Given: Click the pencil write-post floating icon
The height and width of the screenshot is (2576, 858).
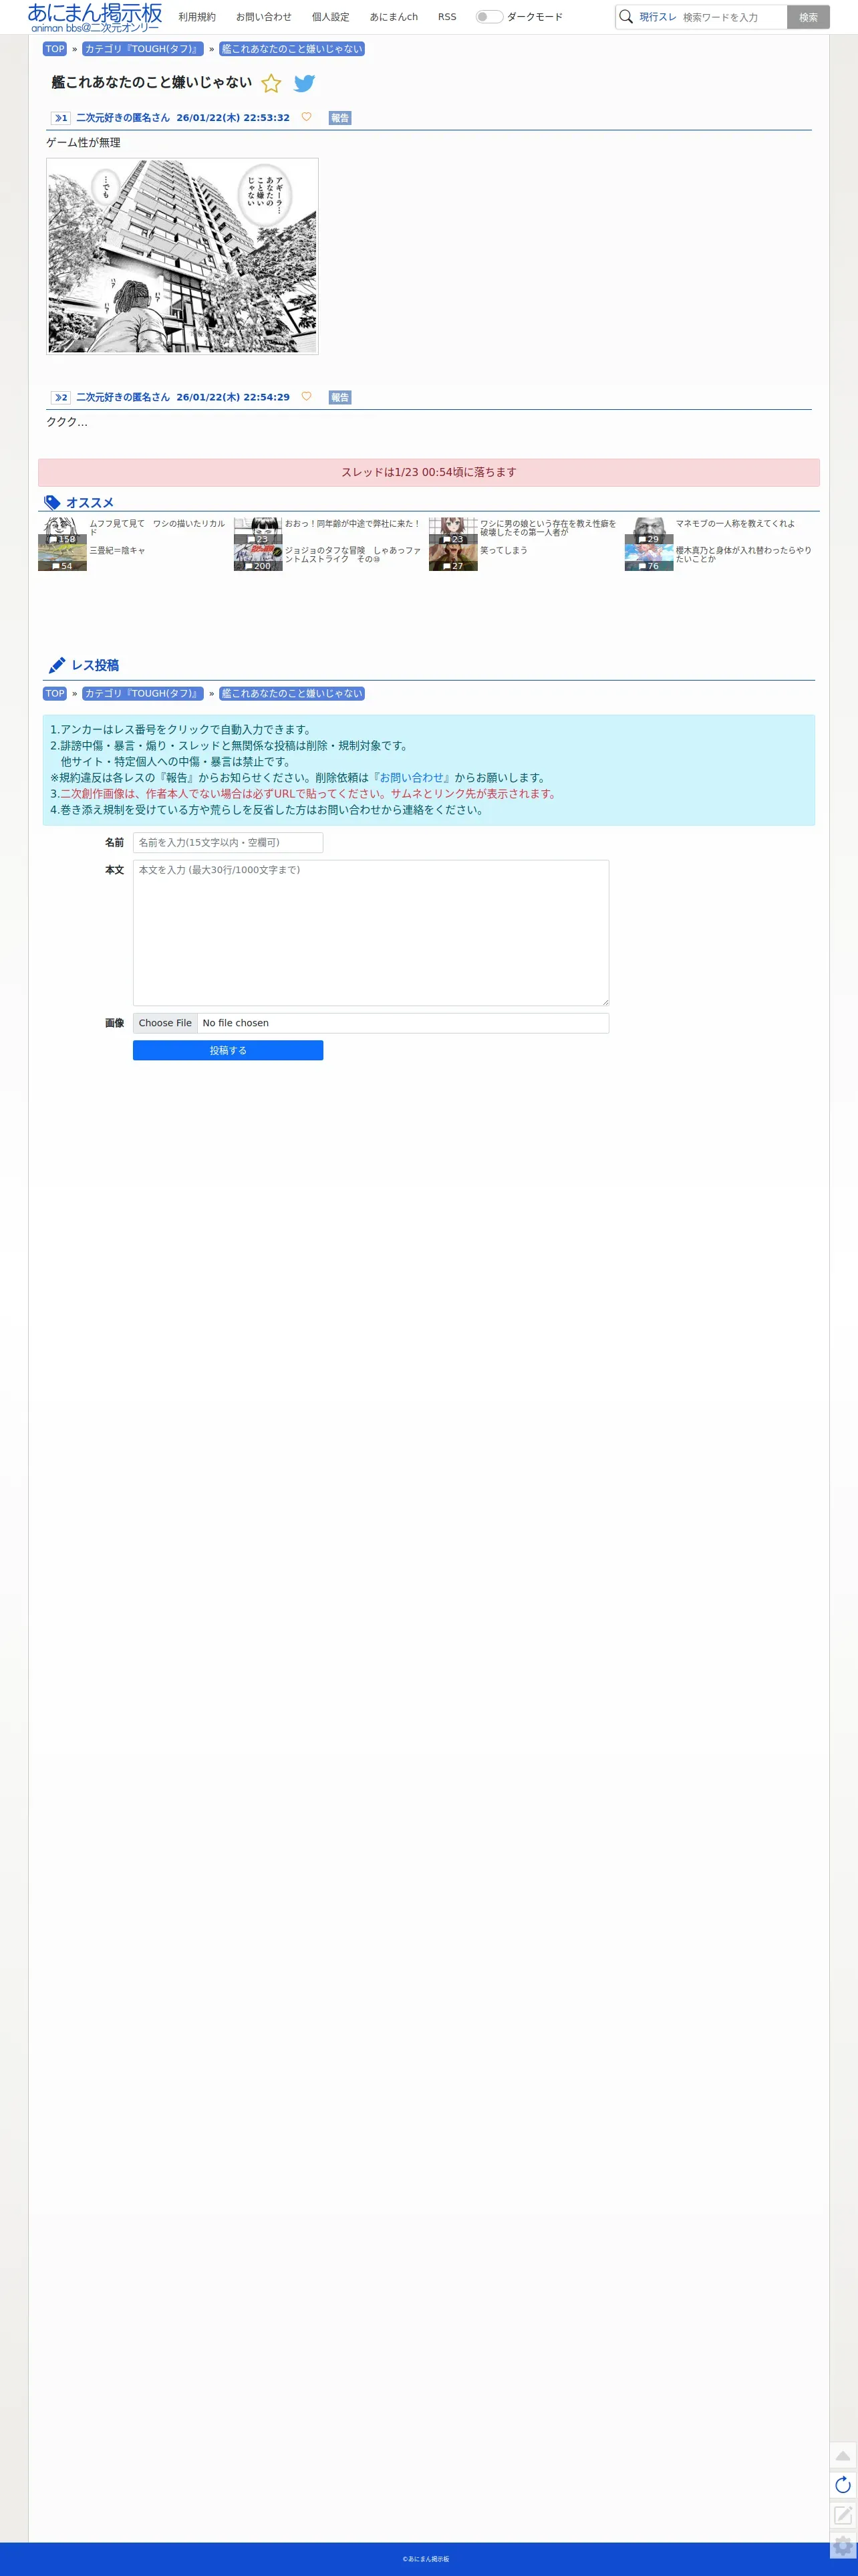Looking at the screenshot, I should point(843,2514).
